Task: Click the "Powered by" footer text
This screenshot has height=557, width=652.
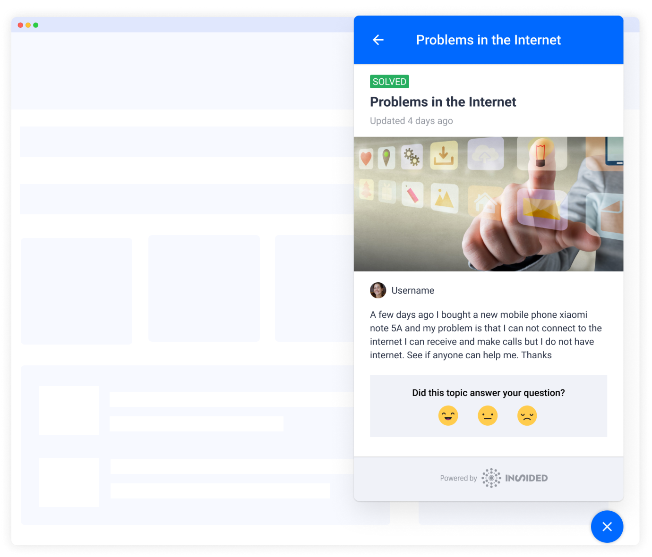Action: coord(458,478)
